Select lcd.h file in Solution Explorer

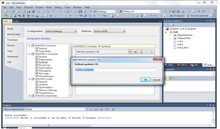[180, 44]
